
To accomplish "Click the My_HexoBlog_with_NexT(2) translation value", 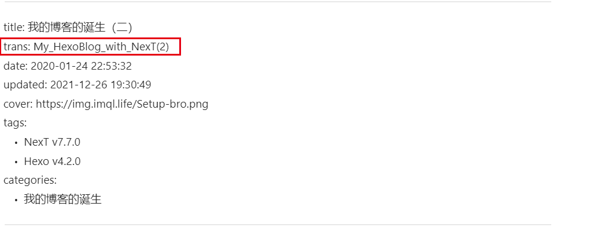I will pyautogui.click(x=101, y=47).
